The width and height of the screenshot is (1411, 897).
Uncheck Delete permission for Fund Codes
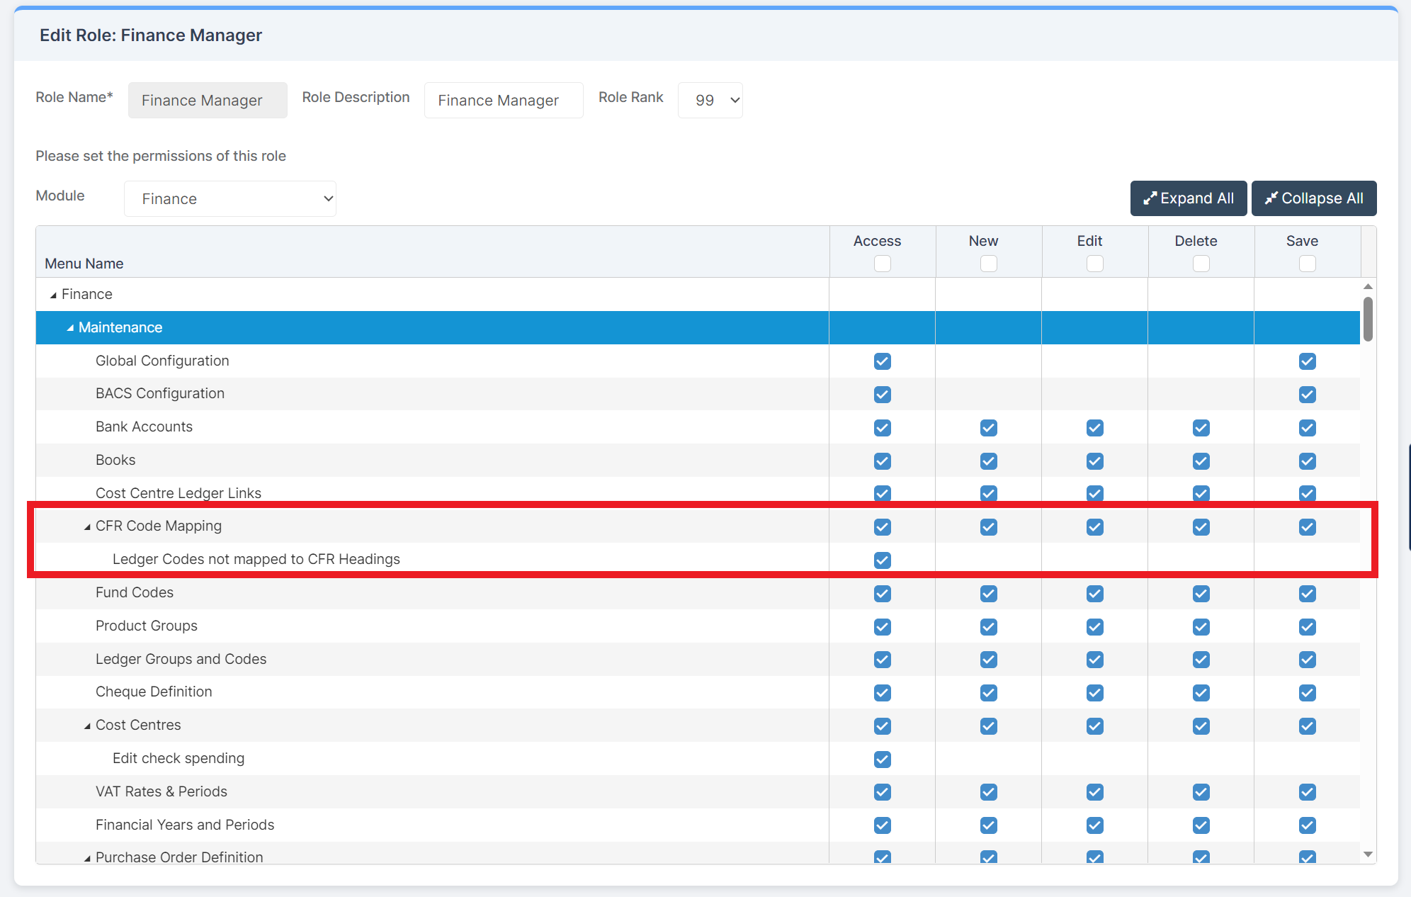pyautogui.click(x=1201, y=594)
